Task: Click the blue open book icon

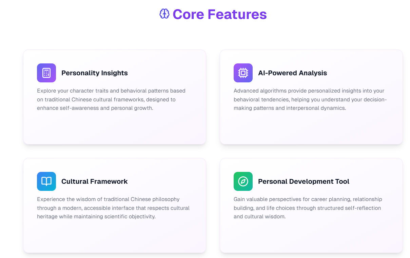Action: [x=46, y=181]
